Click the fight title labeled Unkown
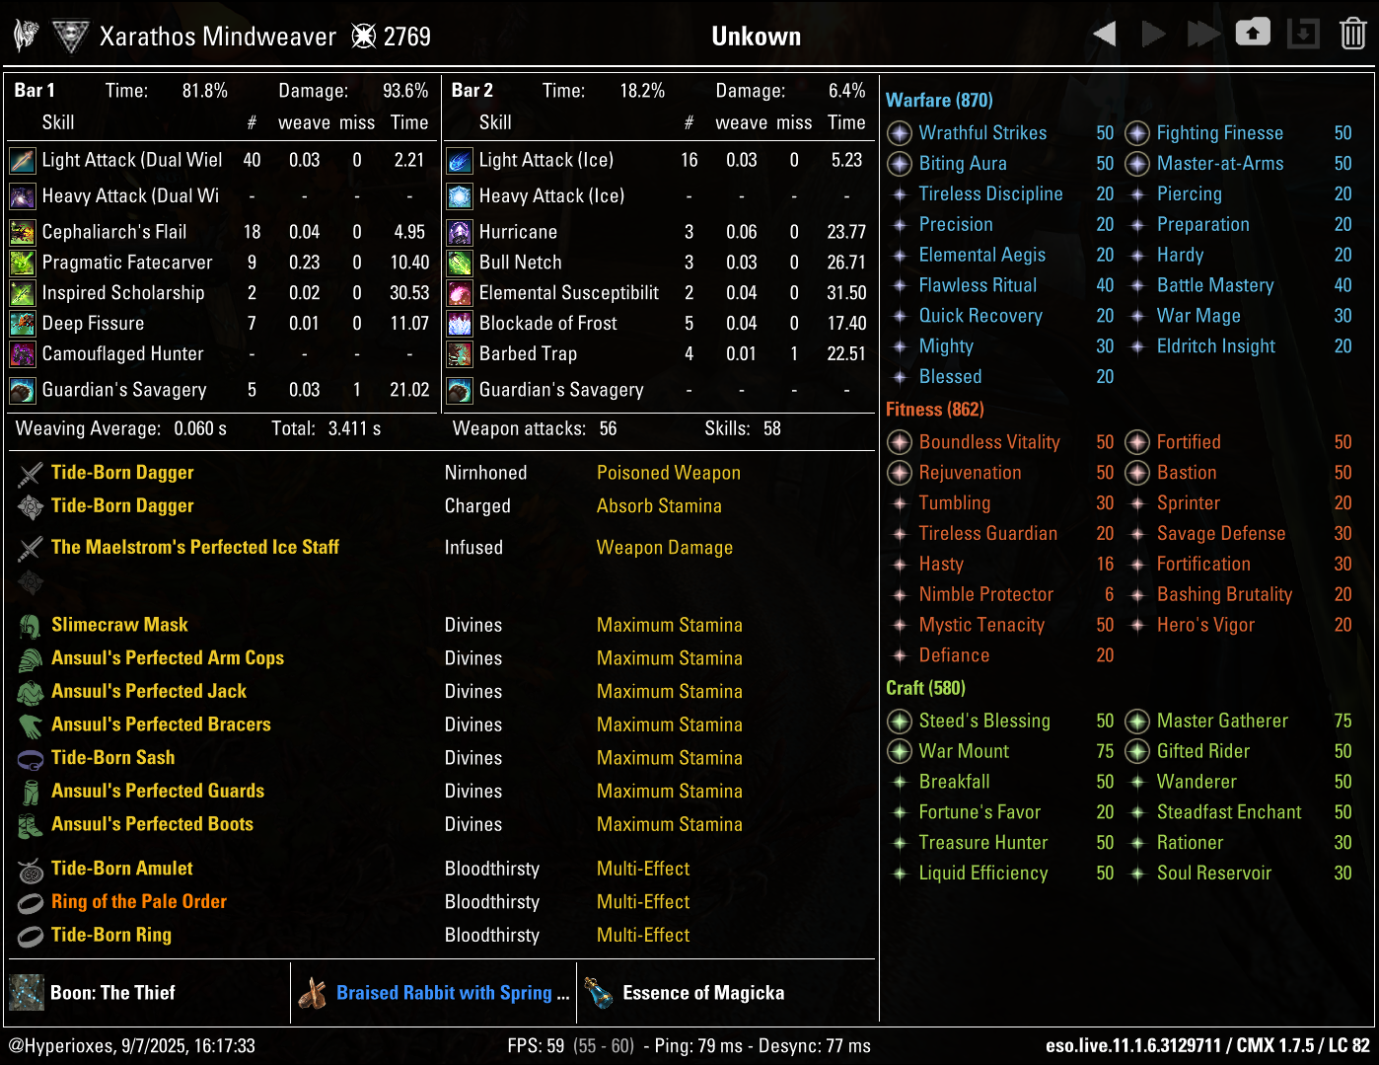The height and width of the screenshot is (1065, 1379). click(x=756, y=36)
